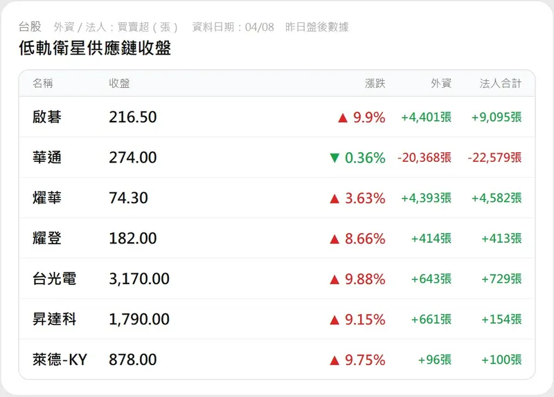Viewport: 554px width, 397px height.
Task: Open the 啟碁 stock name
Action: [47, 118]
